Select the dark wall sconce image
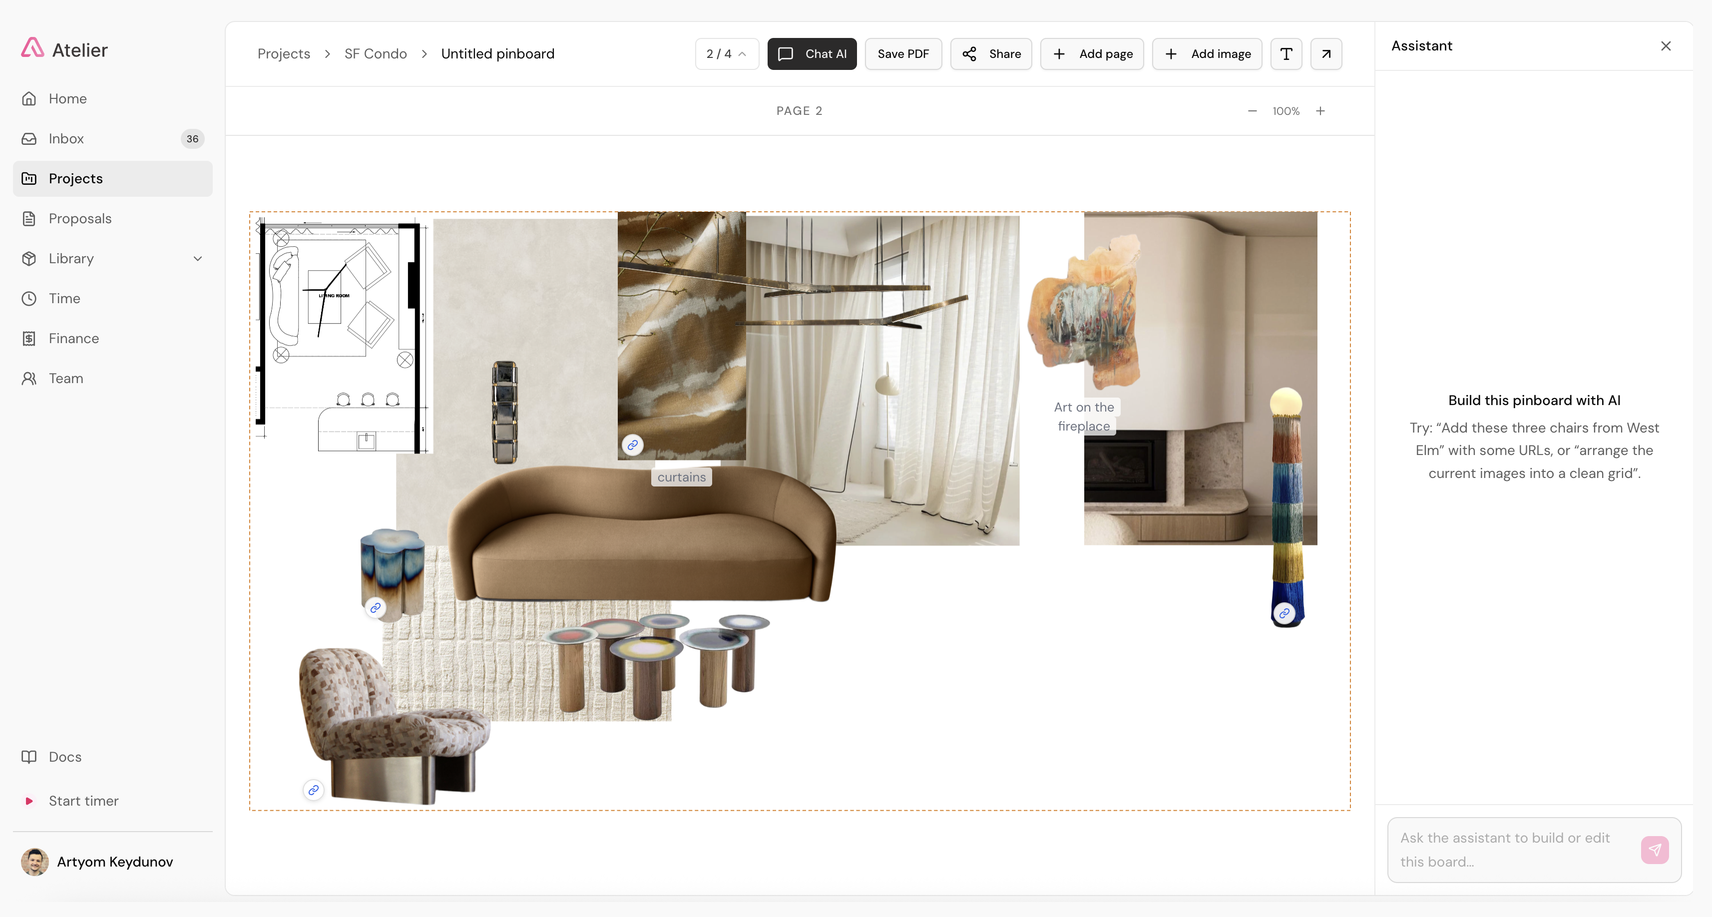 click(x=504, y=412)
